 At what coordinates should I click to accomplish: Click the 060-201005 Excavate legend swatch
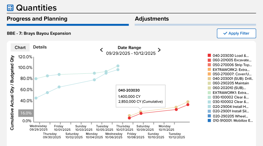click(209, 60)
